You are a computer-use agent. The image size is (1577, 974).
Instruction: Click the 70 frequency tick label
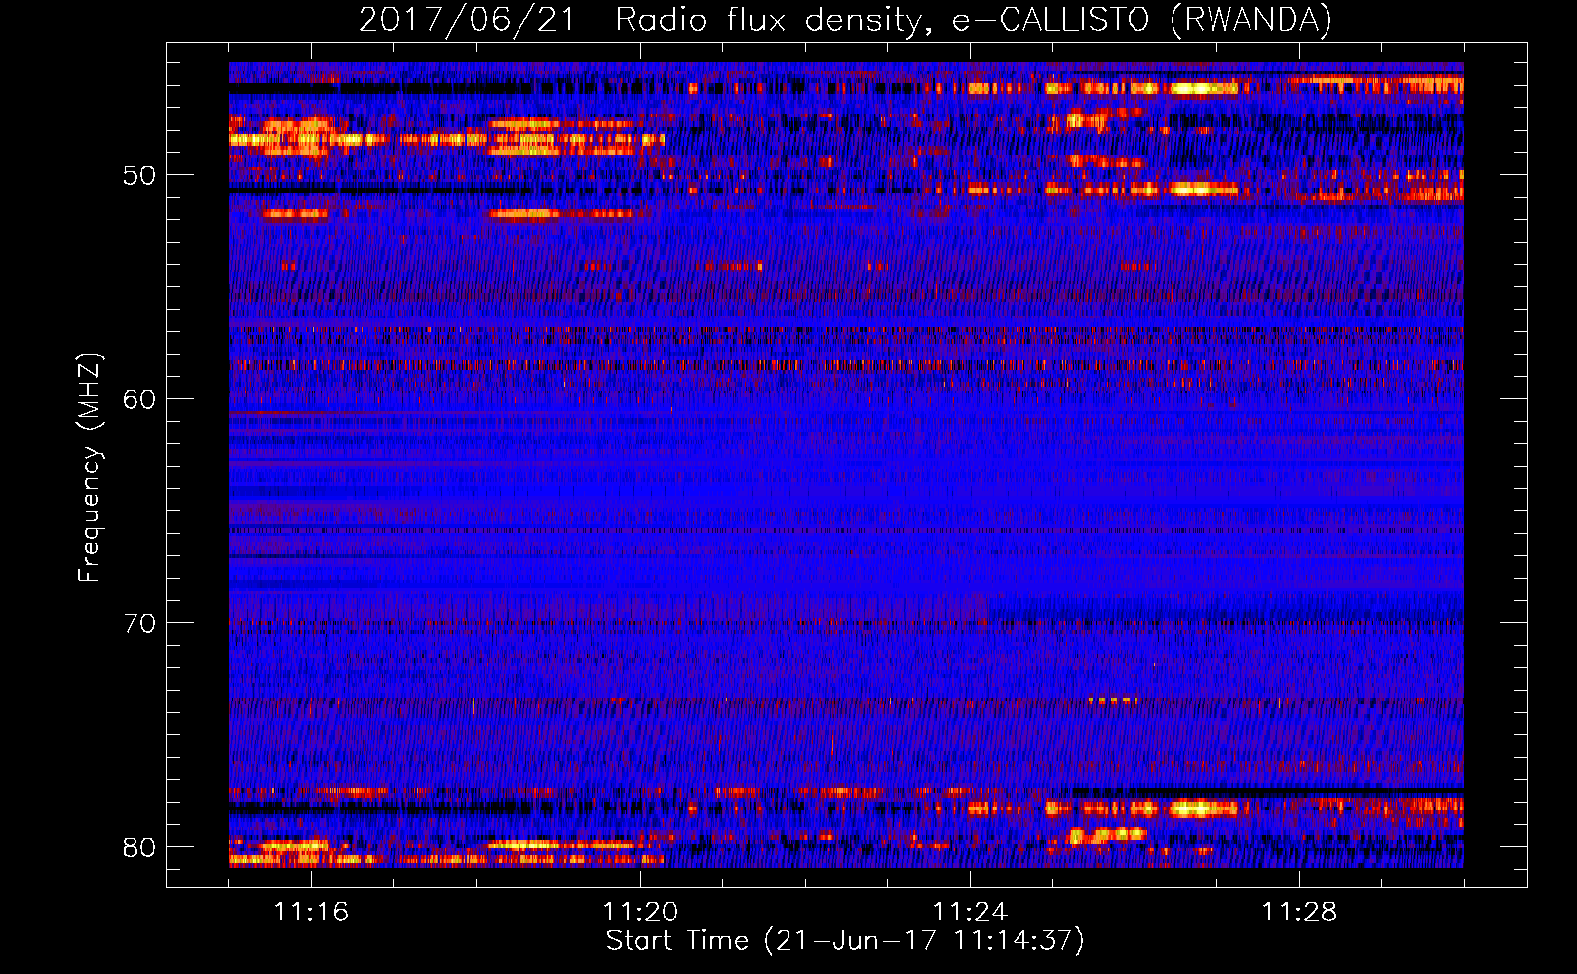[x=140, y=623]
